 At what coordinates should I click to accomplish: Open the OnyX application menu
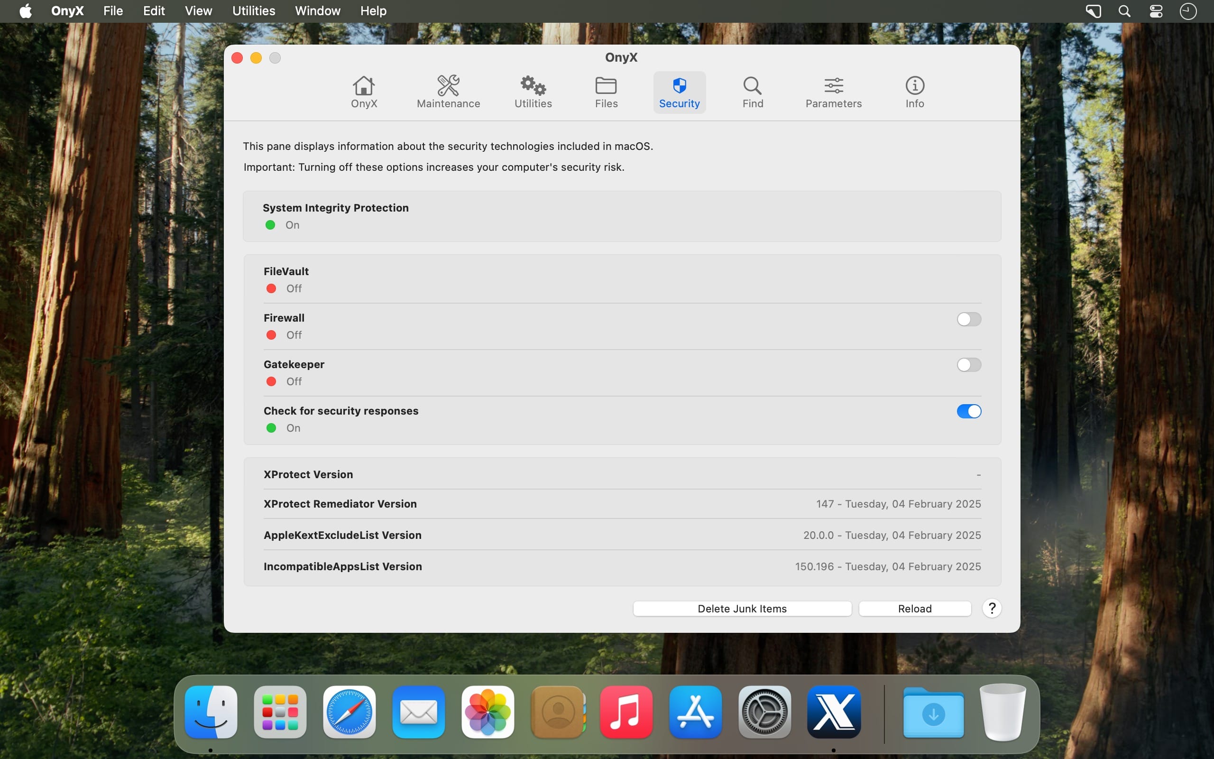(x=67, y=11)
